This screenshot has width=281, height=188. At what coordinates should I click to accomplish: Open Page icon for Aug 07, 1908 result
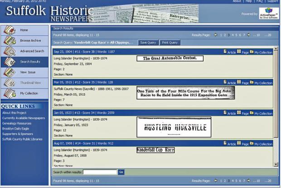(x=239, y=143)
